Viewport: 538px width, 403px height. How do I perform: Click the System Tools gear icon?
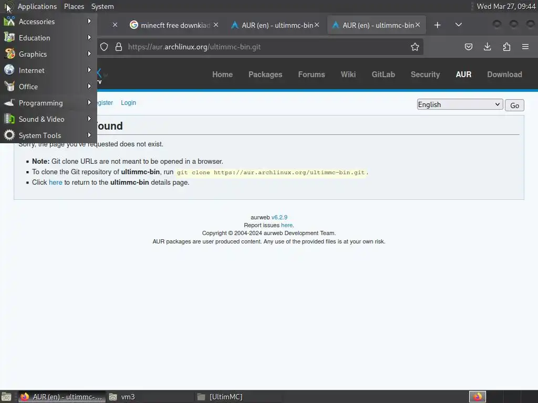point(9,135)
